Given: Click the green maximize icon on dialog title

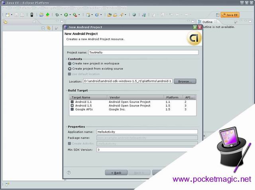Looking at the screenshot, I should (x=195, y=27).
